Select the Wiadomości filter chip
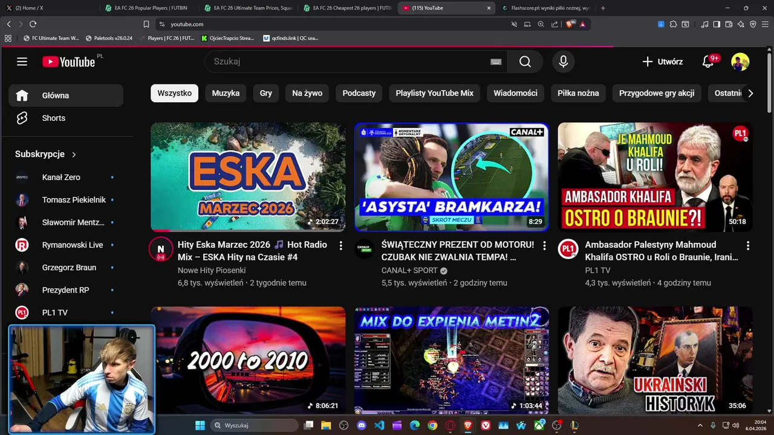Screen dimensions: 774x435 point(515,93)
